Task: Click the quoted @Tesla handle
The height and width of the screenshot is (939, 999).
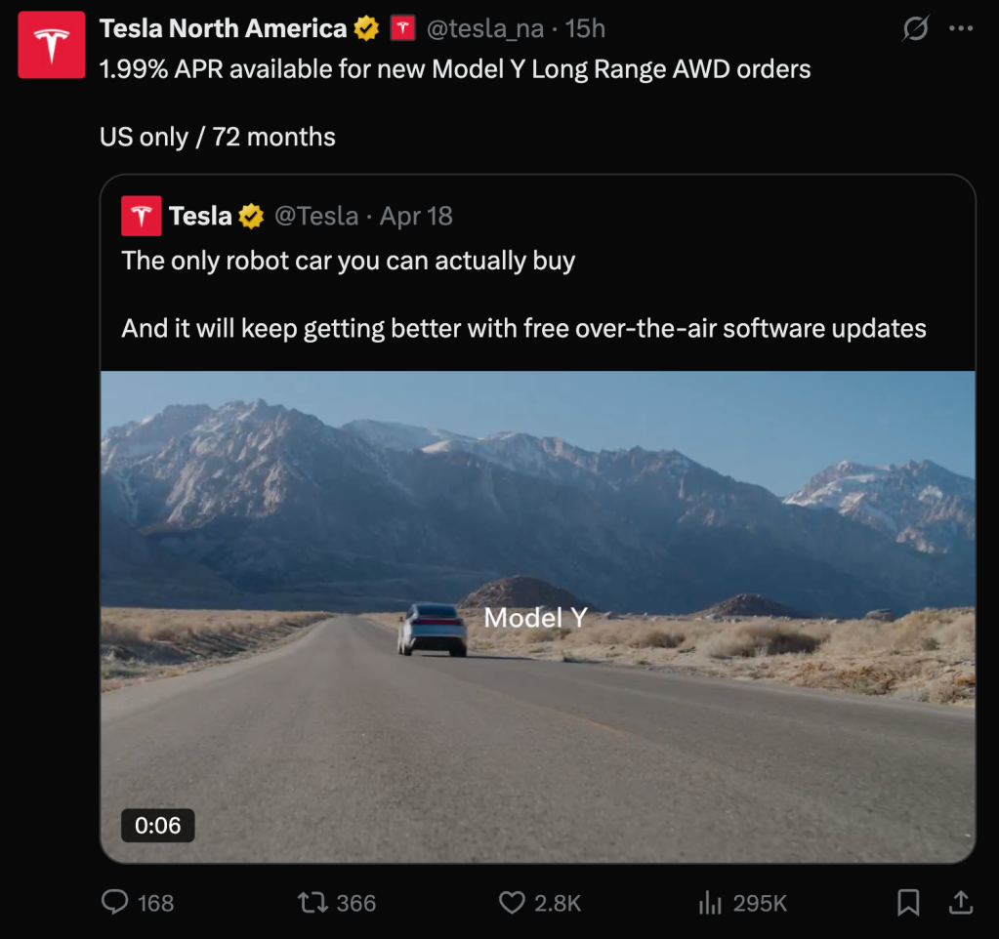Action: point(315,216)
